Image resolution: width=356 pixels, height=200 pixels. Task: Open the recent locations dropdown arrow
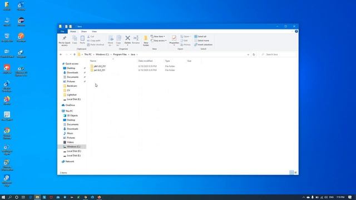click(71, 54)
